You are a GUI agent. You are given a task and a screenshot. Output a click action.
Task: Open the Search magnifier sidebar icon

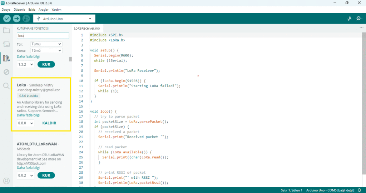[6, 86]
